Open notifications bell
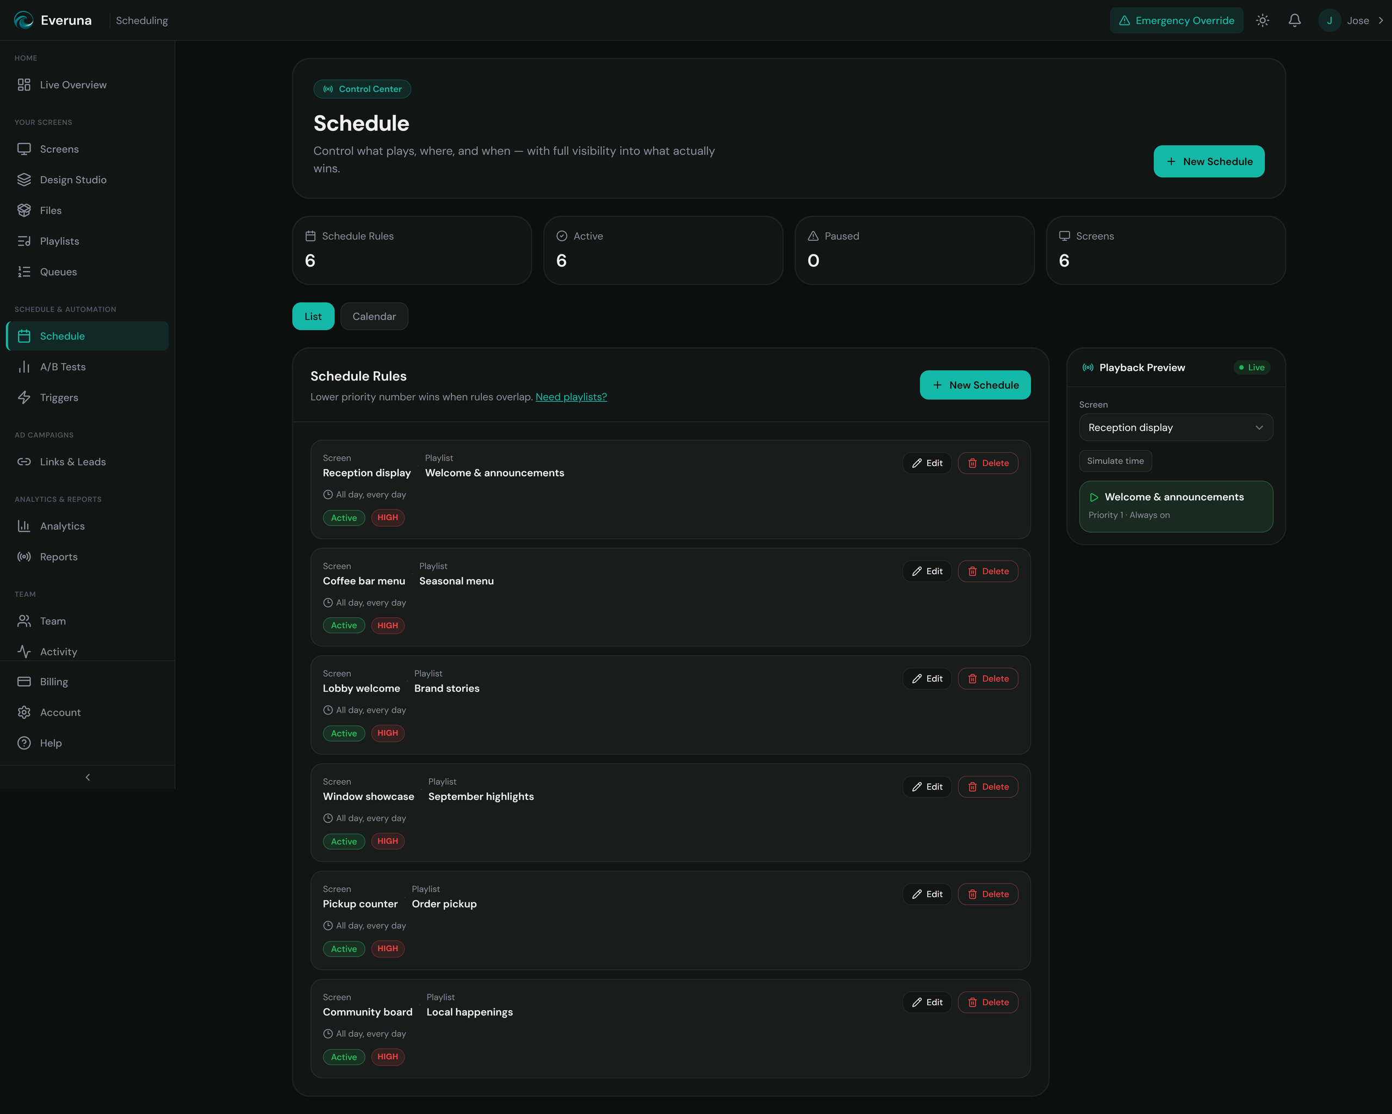This screenshot has height=1114, width=1392. point(1295,21)
